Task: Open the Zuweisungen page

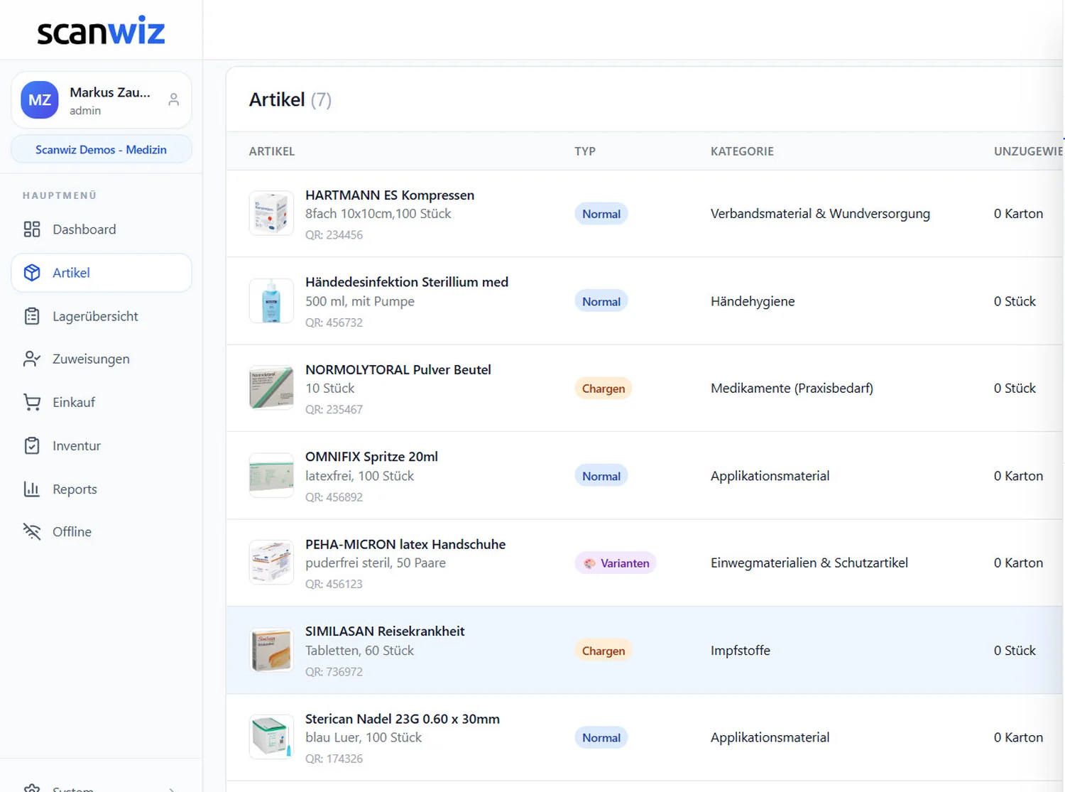Action: (x=102, y=359)
